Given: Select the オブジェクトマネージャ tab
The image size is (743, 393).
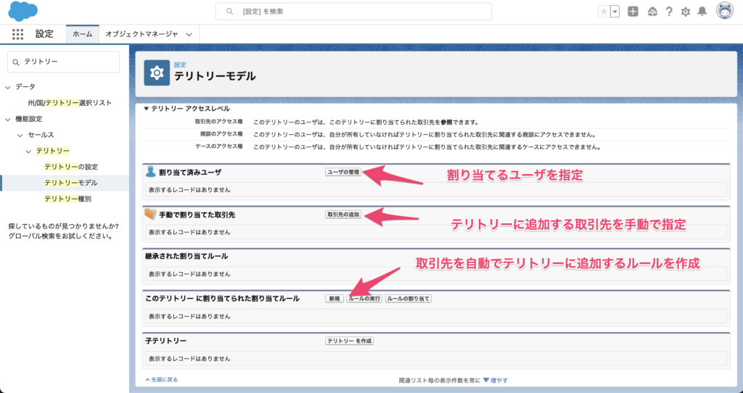Looking at the screenshot, I should click(141, 34).
